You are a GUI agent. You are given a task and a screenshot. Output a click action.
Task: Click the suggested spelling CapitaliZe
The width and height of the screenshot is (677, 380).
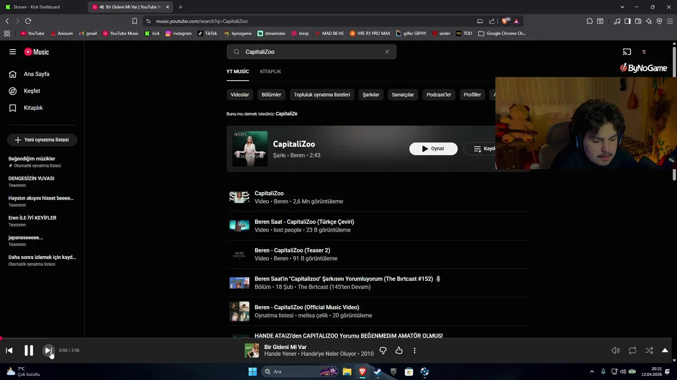point(286,114)
